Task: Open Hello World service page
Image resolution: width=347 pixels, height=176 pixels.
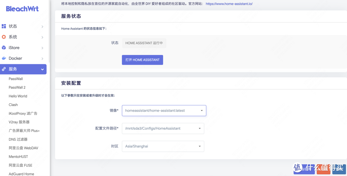Action: coord(18,96)
